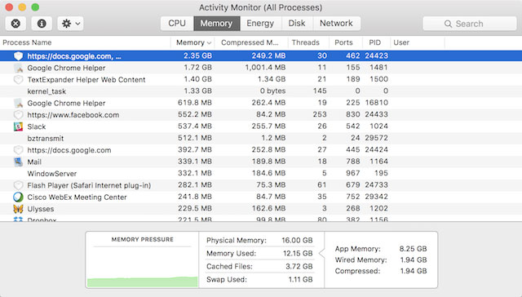Click the Ulysses butterfly icon
Viewport: 522px width, 297px height.
click(18, 209)
